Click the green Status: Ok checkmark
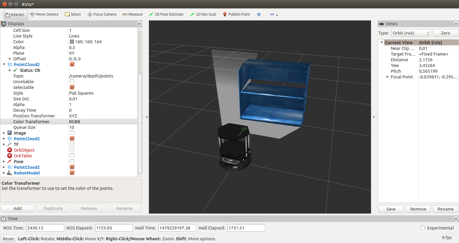 (x=16, y=70)
